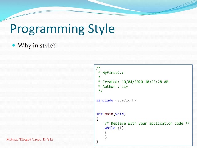
Task: Select the "main" function name
Action: point(109,114)
